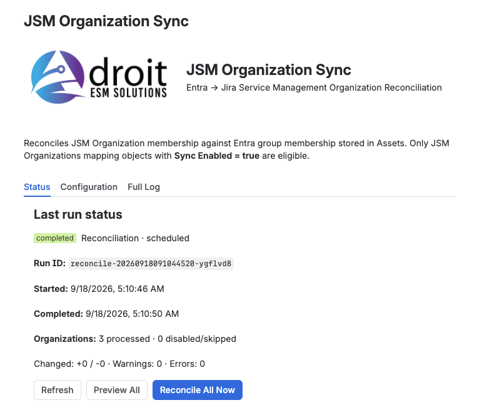
Task: Click the Changed +0 / -0 summary line
Action: tap(119, 364)
